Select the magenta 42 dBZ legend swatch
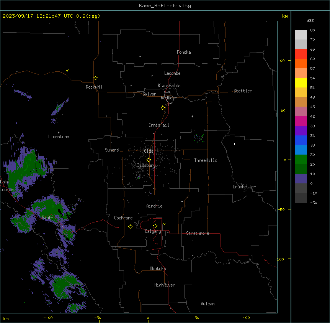This screenshot has width=330, height=323. [301, 121]
